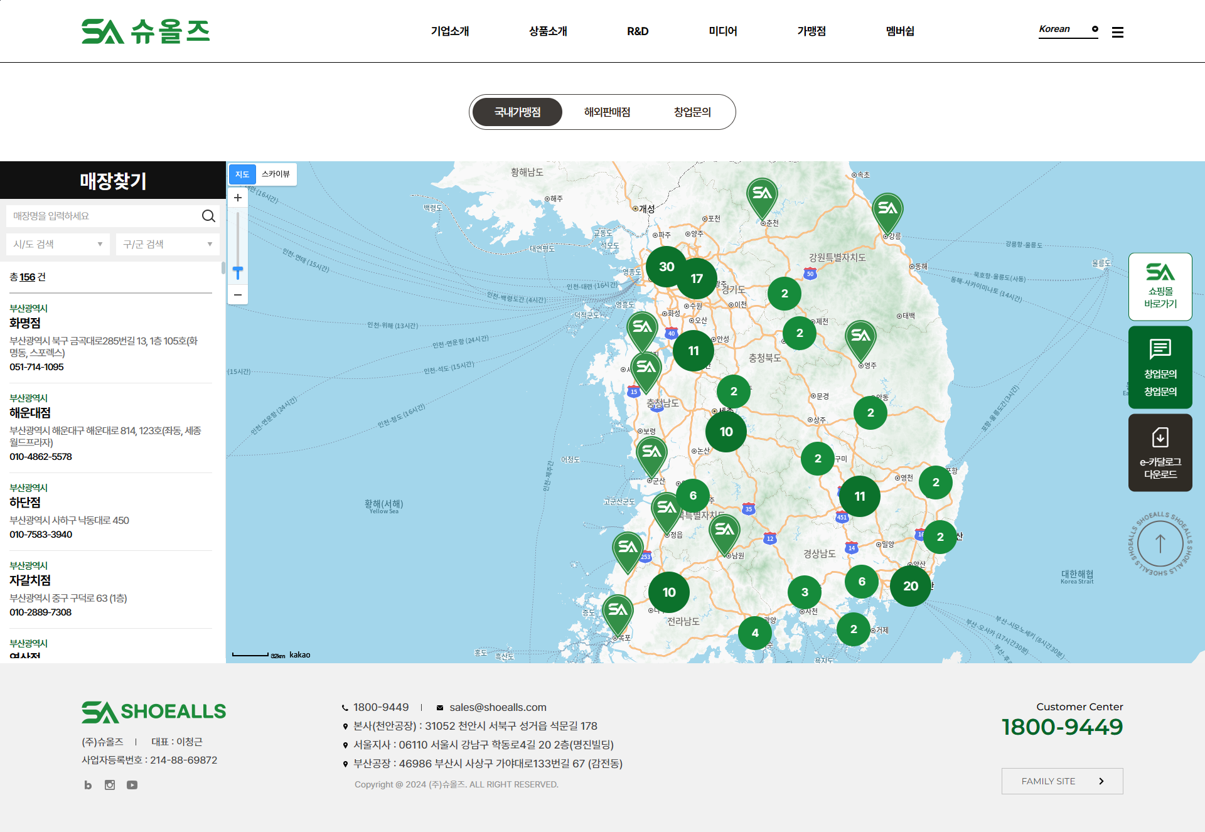The height and width of the screenshot is (832, 1205).
Task: Open the 멤버쉽 menu
Action: tap(900, 31)
